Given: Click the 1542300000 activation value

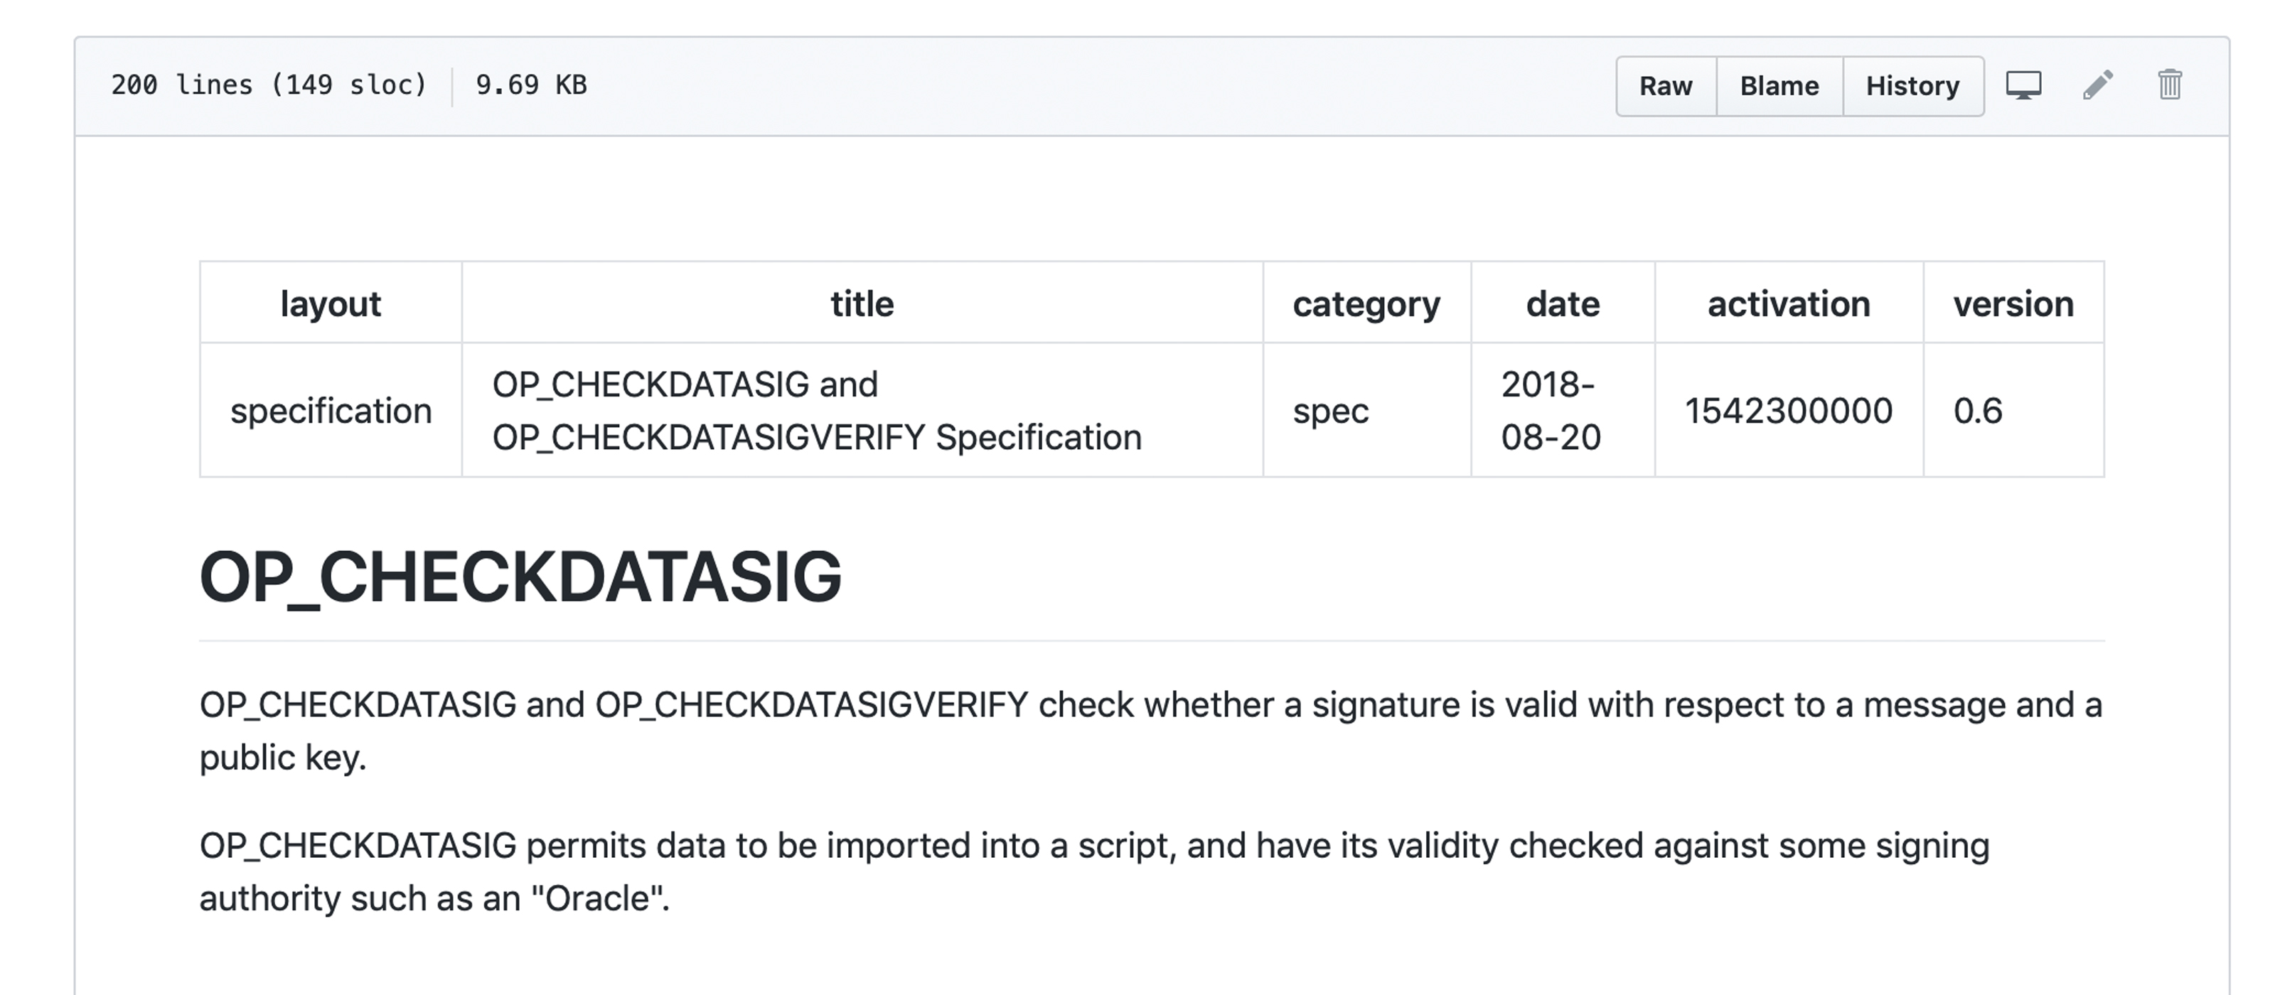Looking at the screenshot, I should (1789, 412).
